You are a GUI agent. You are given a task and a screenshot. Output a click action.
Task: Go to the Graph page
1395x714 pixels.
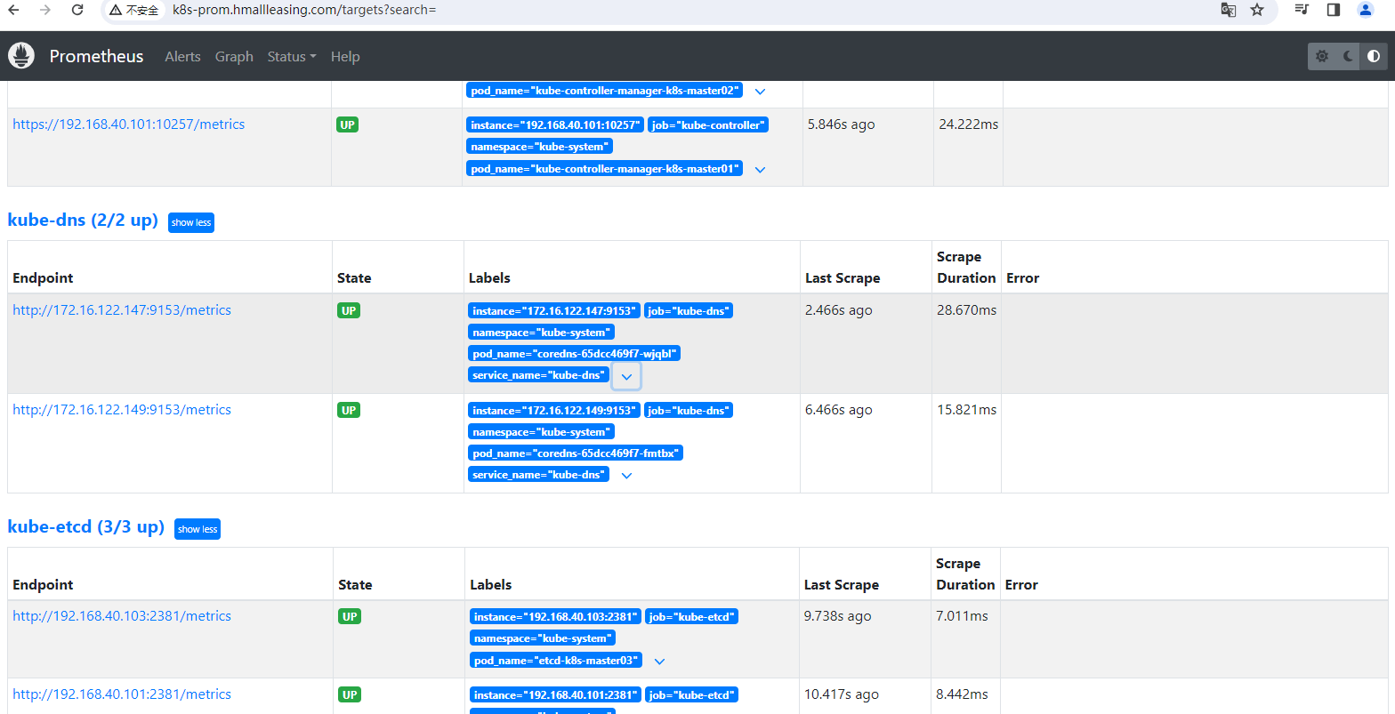click(234, 56)
